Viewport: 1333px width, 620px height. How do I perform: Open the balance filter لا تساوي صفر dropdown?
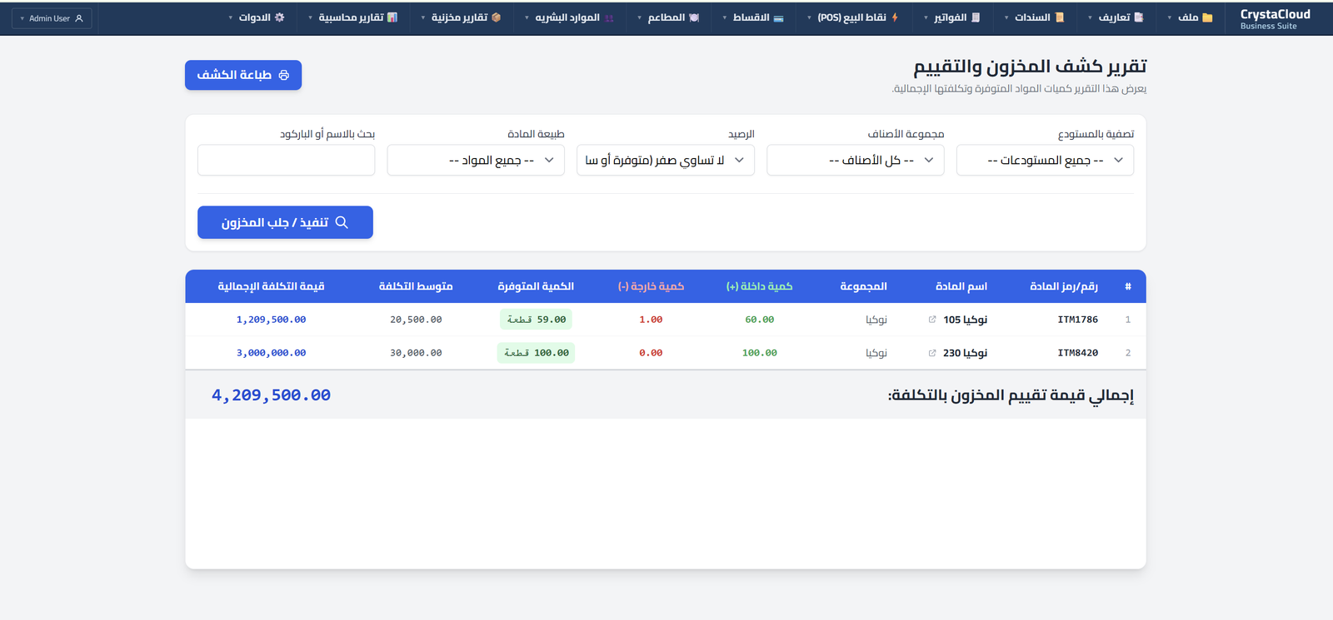coord(666,160)
